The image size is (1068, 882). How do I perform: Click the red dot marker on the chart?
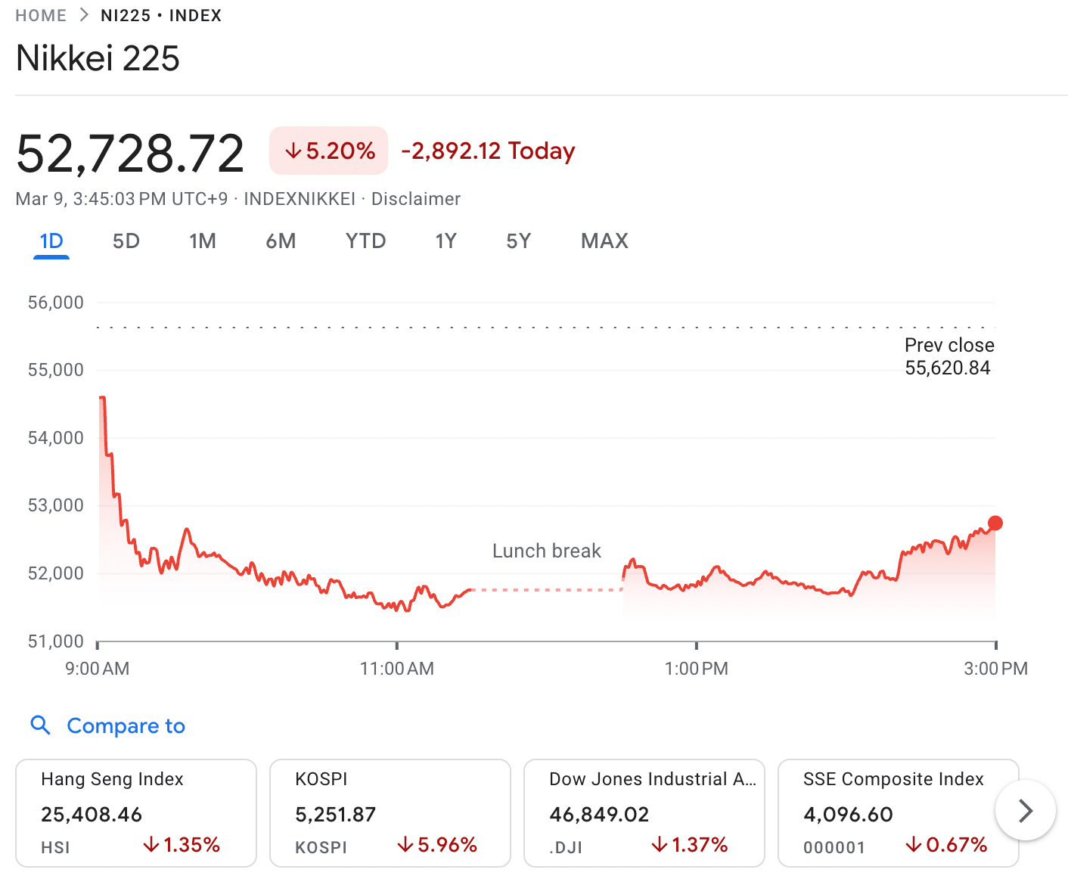click(x=995, y=523)
